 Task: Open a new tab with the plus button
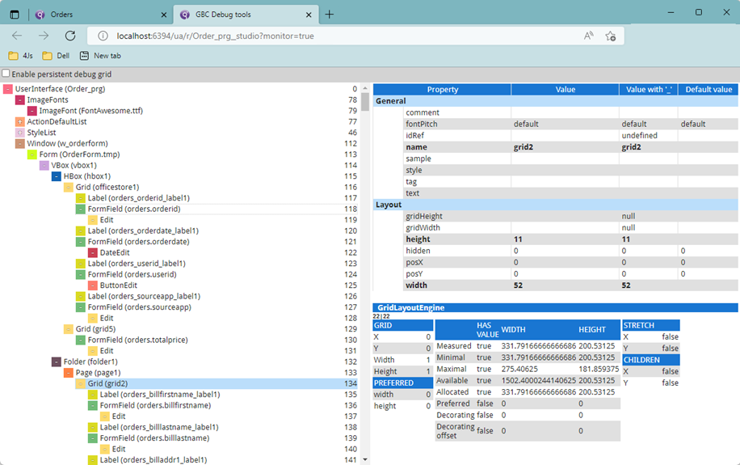[x=330, y=14]
